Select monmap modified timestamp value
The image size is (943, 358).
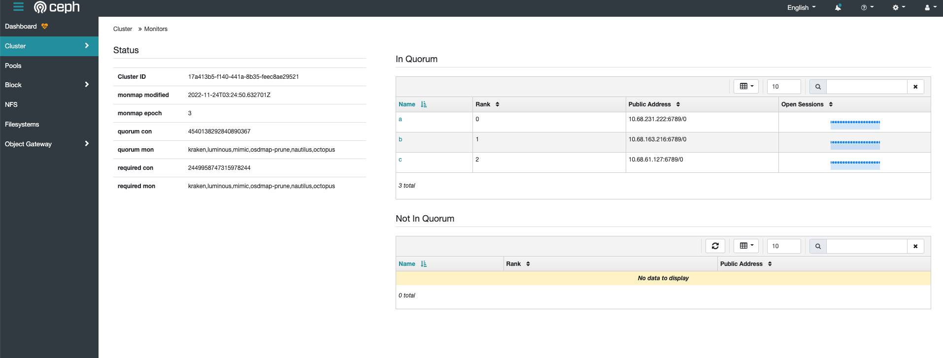click(229, 95)
